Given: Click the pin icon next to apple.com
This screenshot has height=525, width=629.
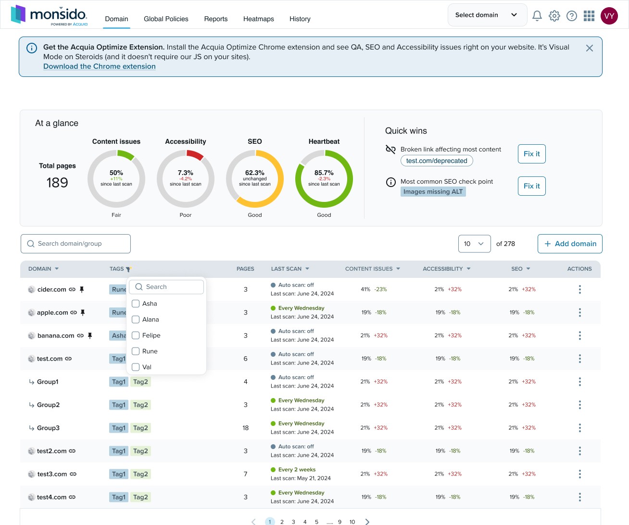Looking at the screenshot, I should pyautogui.click(x=83, y=312).
